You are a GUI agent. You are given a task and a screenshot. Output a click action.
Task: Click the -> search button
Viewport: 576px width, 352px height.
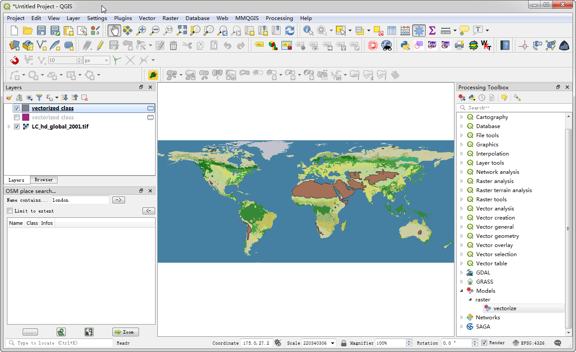[x=119, y=200]
